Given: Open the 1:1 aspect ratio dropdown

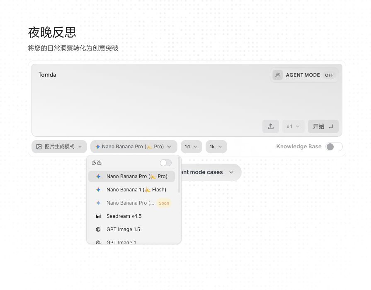Looking at the screenshot, I should pos(191,147).
